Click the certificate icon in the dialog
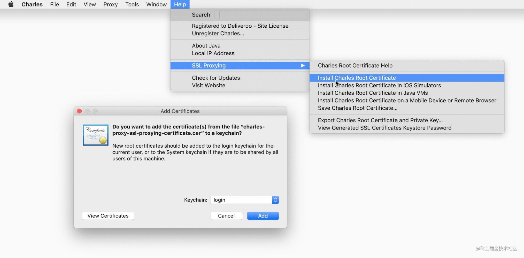The width and height of the screenshot is (524, 258). point(96,135)
